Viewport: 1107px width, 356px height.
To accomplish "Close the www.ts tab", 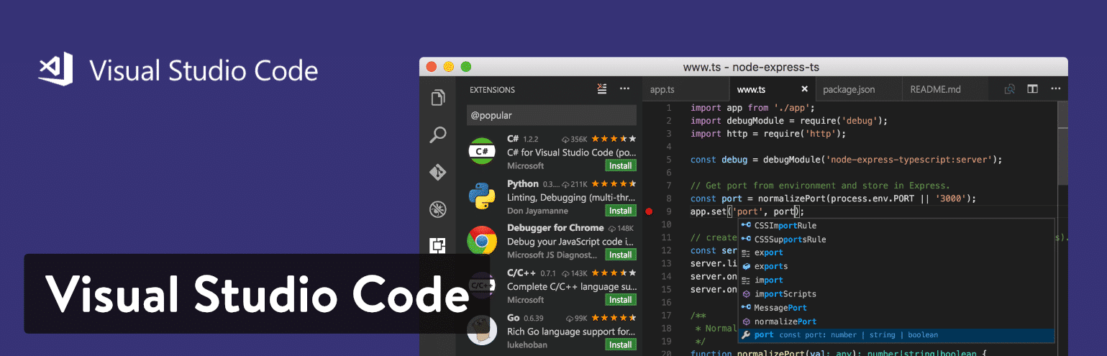I will 804,90.
